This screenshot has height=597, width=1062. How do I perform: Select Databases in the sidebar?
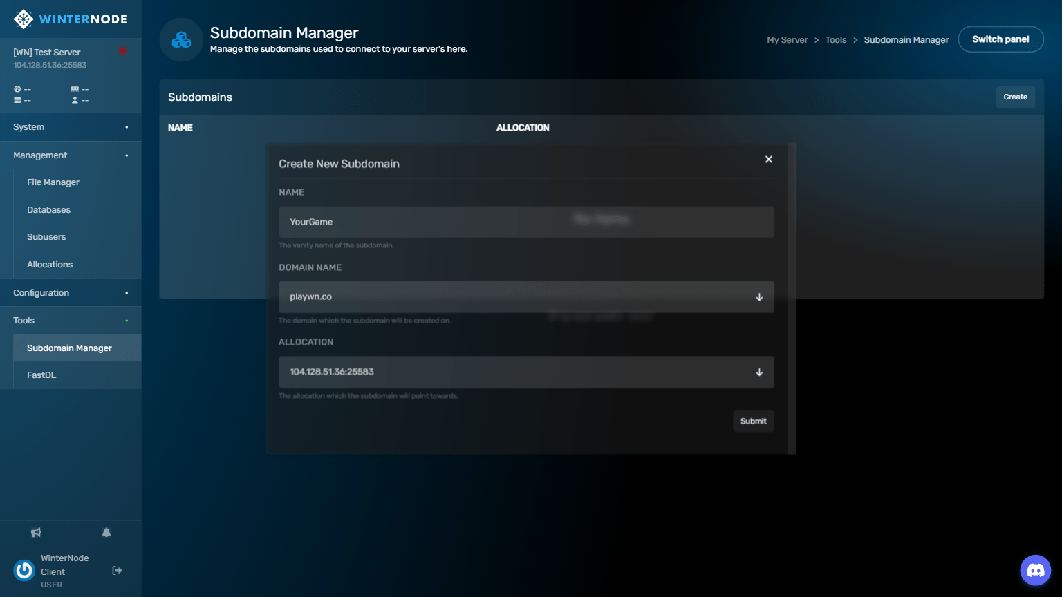point(48,210)
